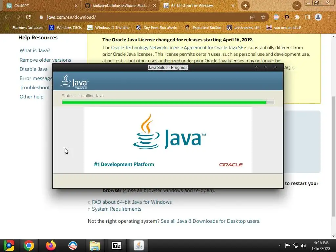Click the round avatar extension icon

pos(287,17)
